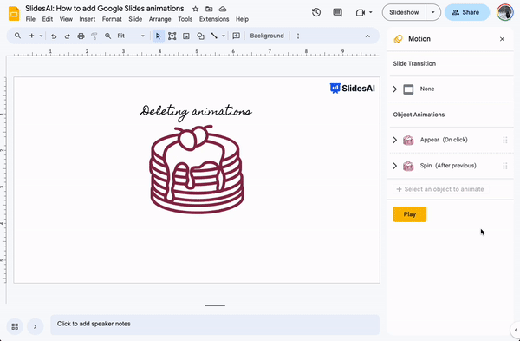Open the toolbar's three-dot more options
This screenshot has height=341, width=520.
point(298,36)
